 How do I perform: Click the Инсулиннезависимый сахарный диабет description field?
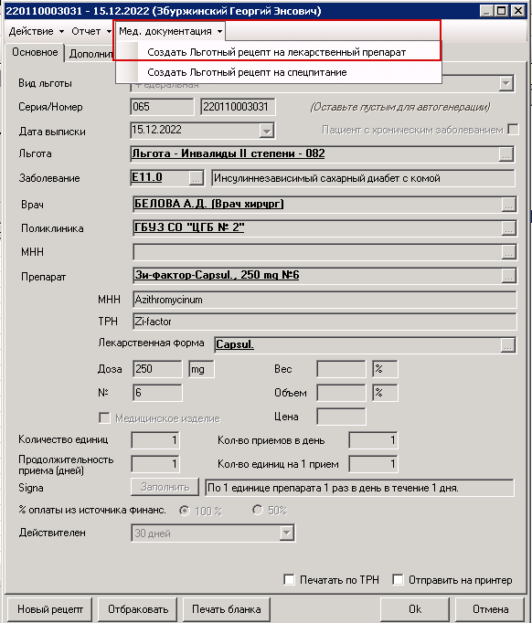364,178
